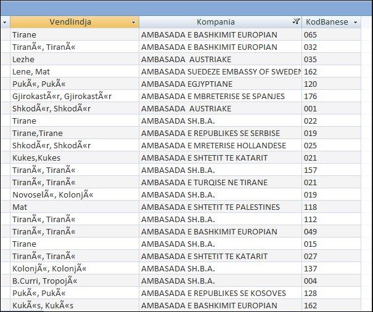Select AMBASADA E REPUBLIKES SE SERBISE cell
This screenshot has height=312, width=373.
(210, 133)
